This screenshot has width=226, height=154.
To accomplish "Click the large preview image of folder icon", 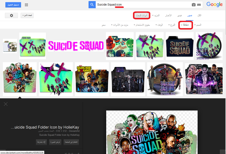I will click(x=152, y=132).
